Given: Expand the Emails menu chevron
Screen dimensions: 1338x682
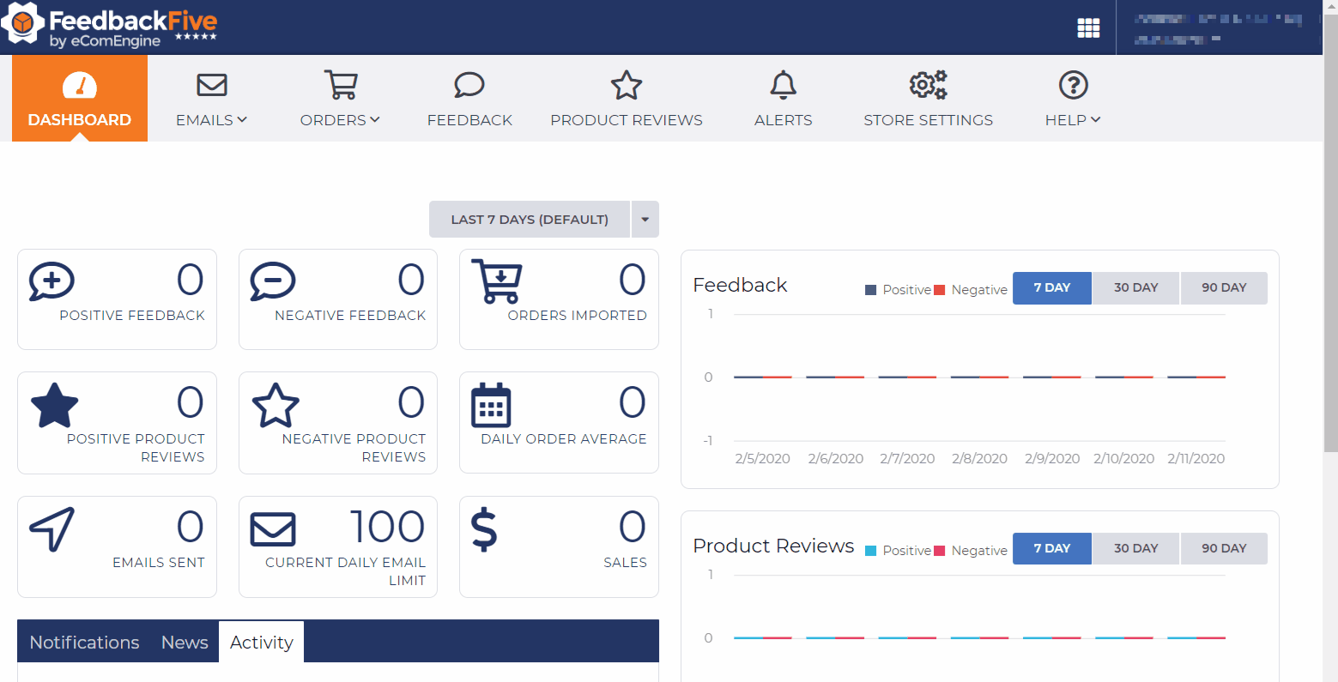Looking at the screenshot, I should [243, 120].
